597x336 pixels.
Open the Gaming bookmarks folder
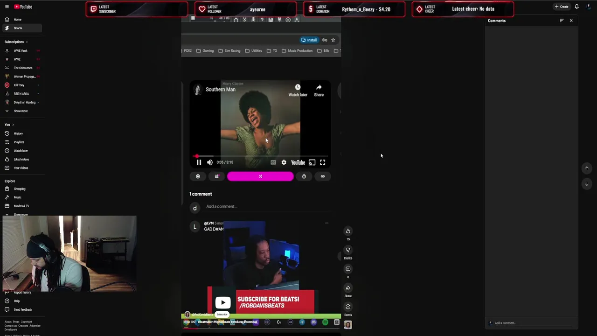[205, 51]
